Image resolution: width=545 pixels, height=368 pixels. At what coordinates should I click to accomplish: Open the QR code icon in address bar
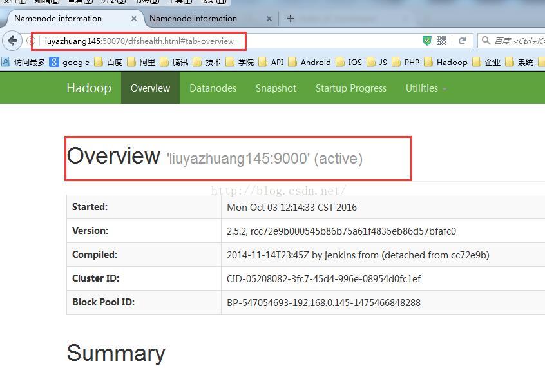pos(441,41)
